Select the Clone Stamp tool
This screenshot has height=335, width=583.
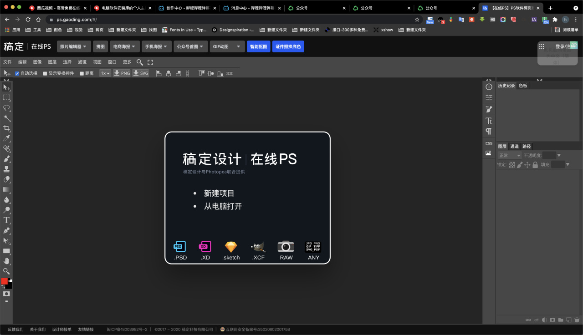pyautogui.click(x=7, y=169)
